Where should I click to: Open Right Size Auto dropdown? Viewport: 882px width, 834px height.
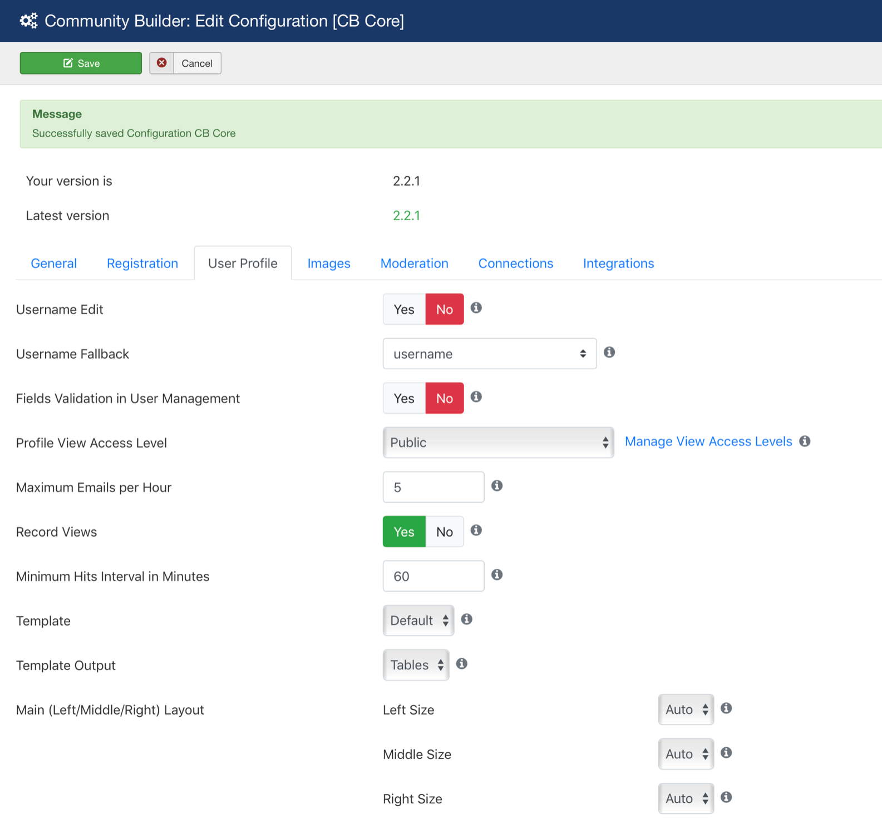[686, 798]
